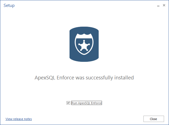Click the successfully installed message
169x125 pixels.
(84, 78)
